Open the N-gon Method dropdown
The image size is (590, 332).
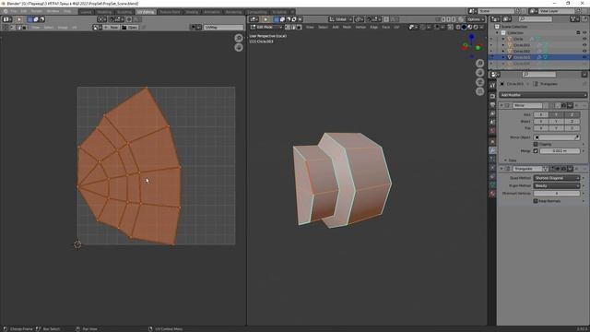coord(557,185)
